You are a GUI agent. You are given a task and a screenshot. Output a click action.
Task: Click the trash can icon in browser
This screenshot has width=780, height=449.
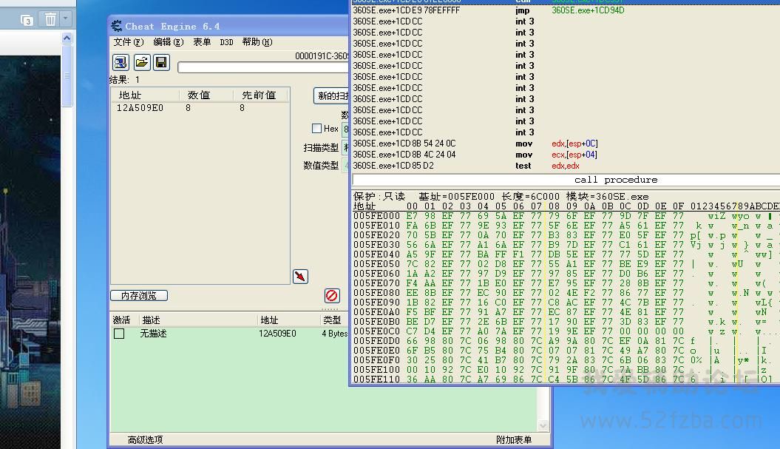(x=50, y=19)
